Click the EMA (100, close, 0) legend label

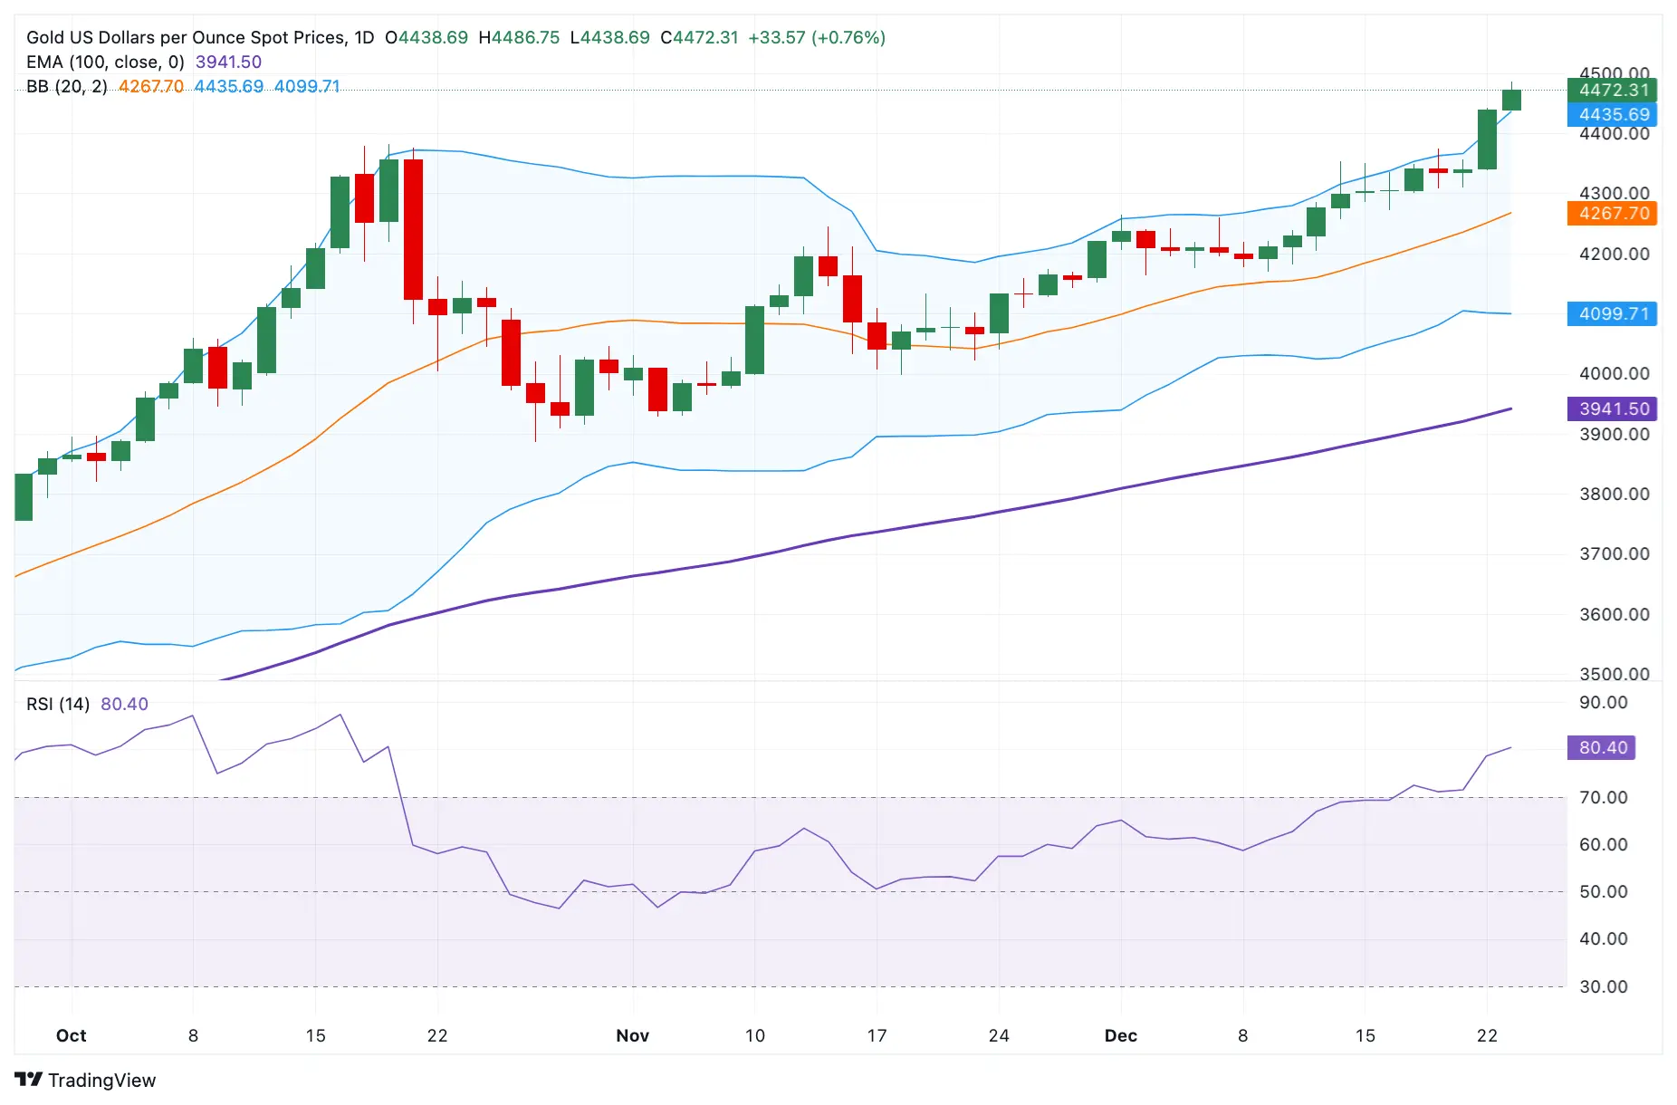click(x=105, y=62)
